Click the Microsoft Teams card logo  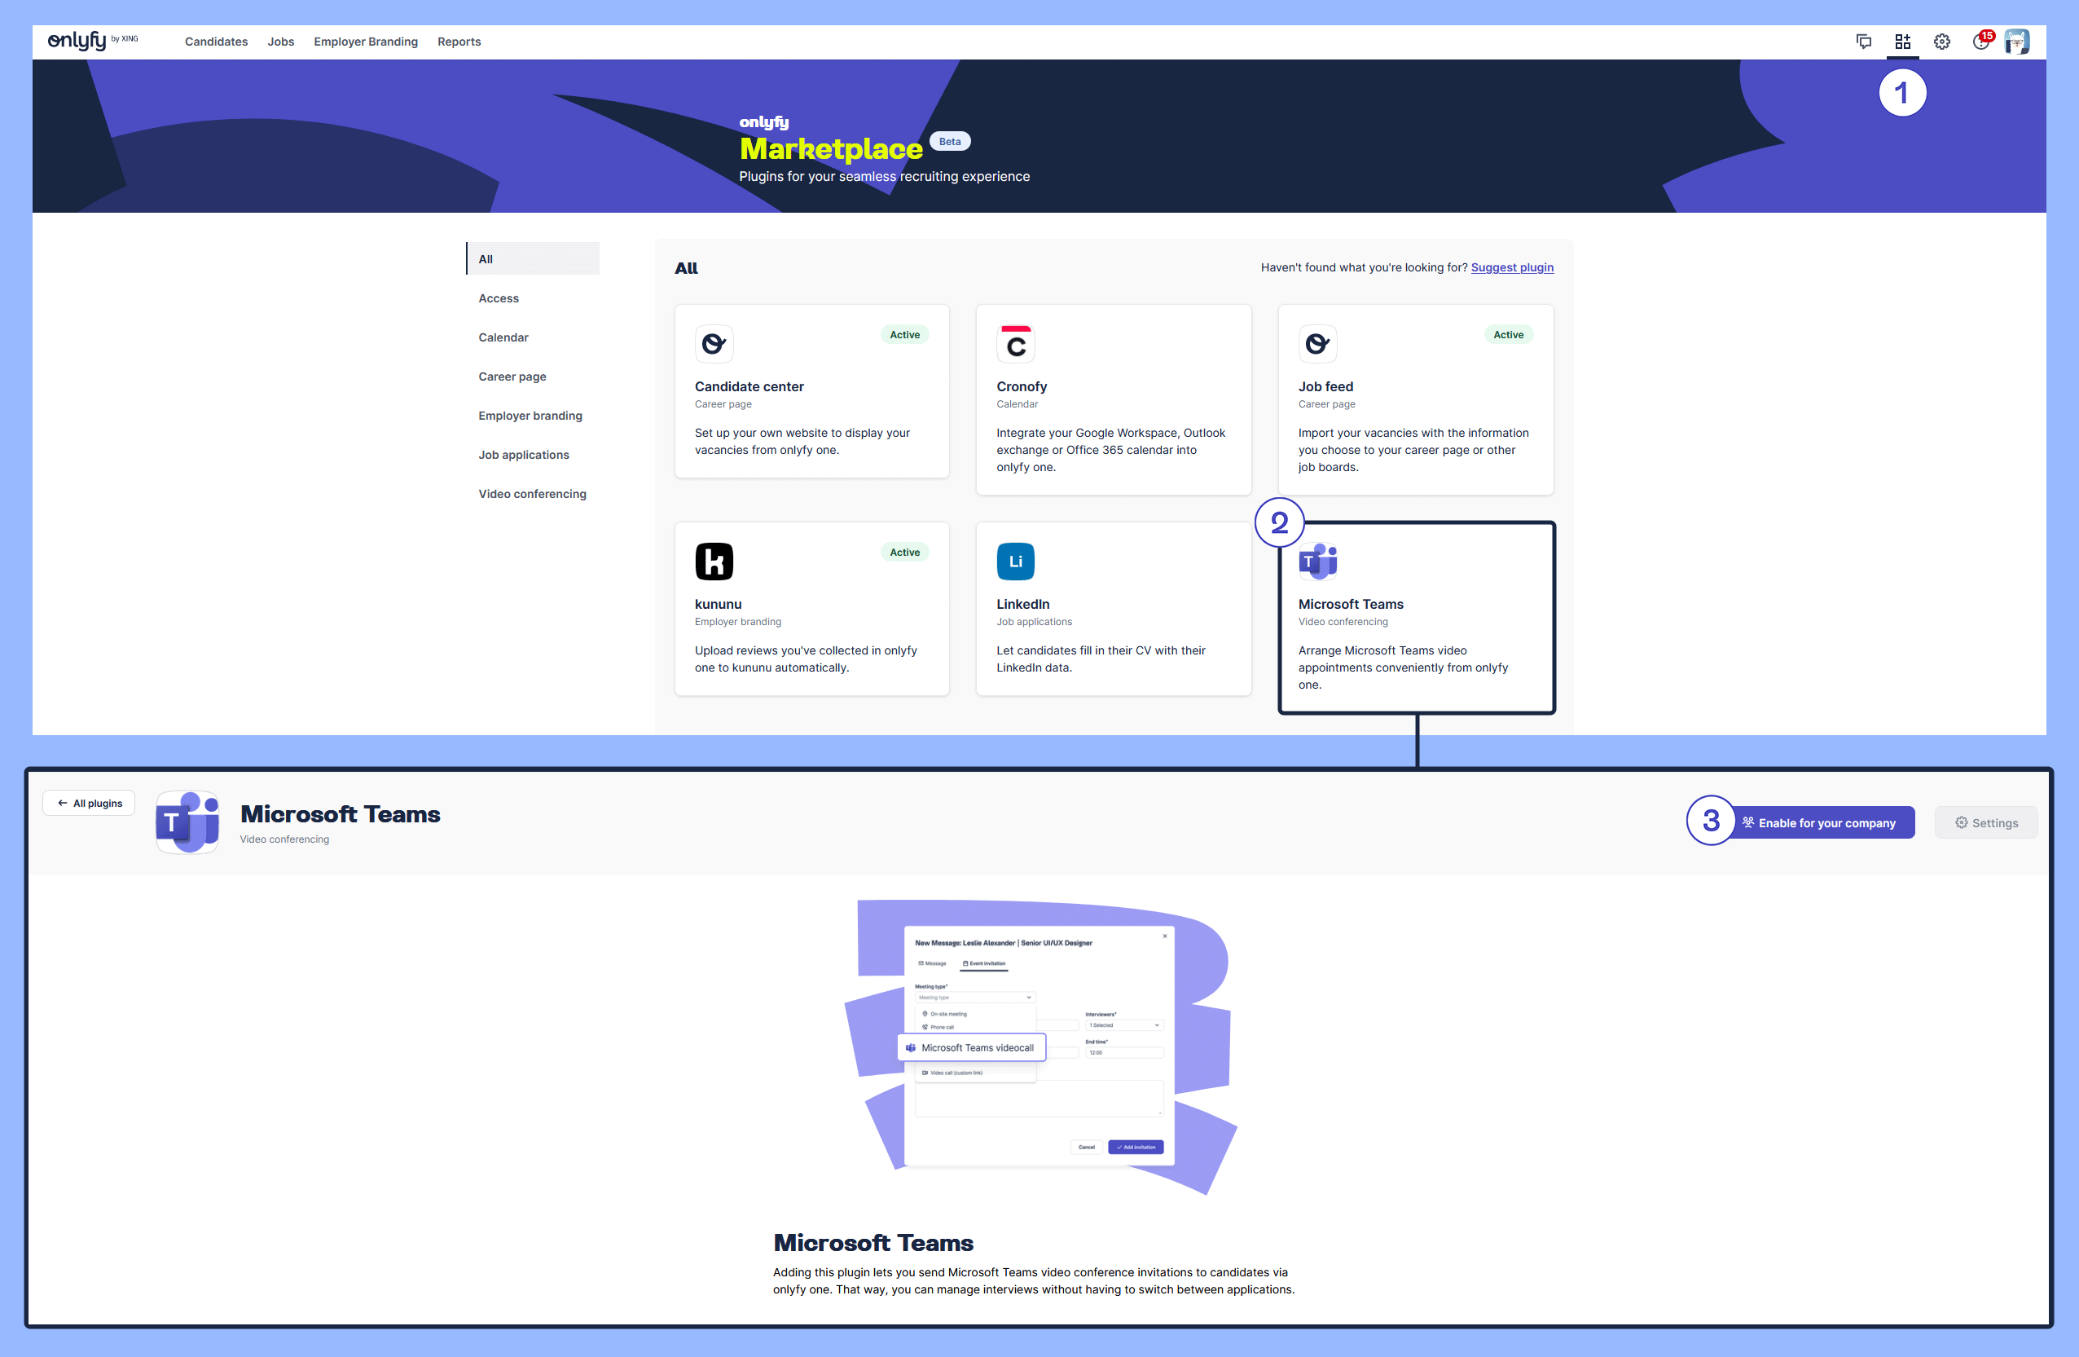coord(1317,561)
